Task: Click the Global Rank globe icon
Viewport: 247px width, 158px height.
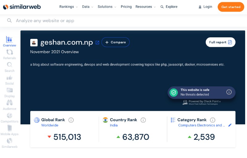Action: point(37,120)
